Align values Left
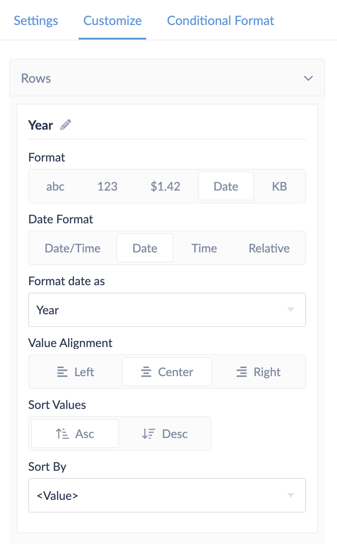This screenshot has width=337, height=544. click(76, 372)
